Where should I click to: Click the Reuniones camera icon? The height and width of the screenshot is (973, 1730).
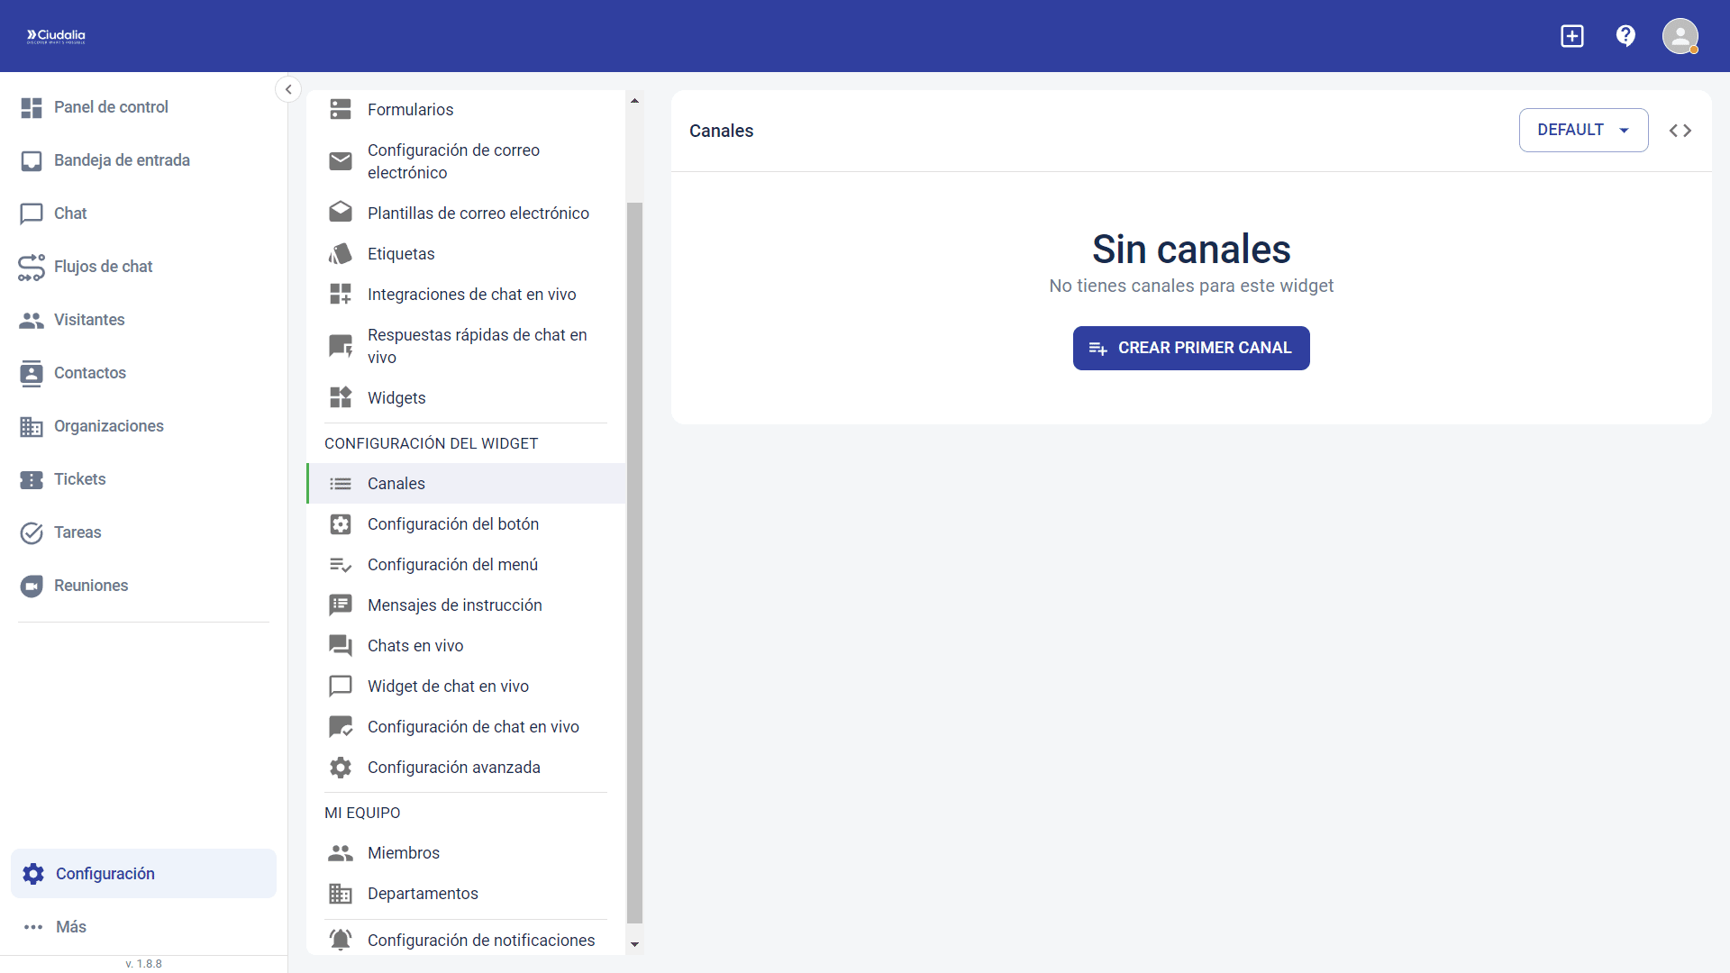click(32, 586)
